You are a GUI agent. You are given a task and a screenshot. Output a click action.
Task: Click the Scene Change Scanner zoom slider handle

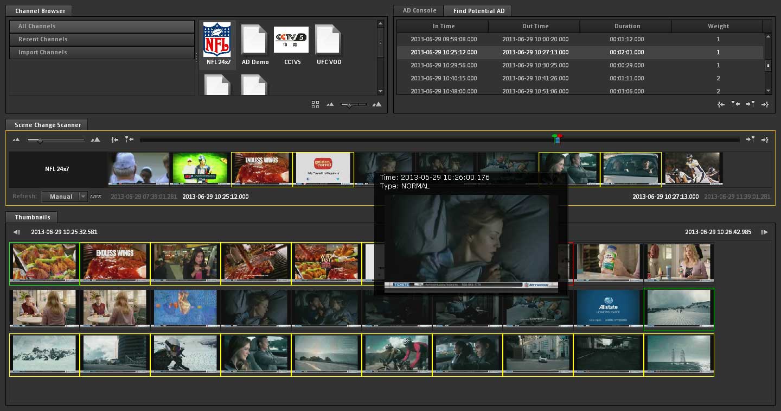click(x=40, y=141)
